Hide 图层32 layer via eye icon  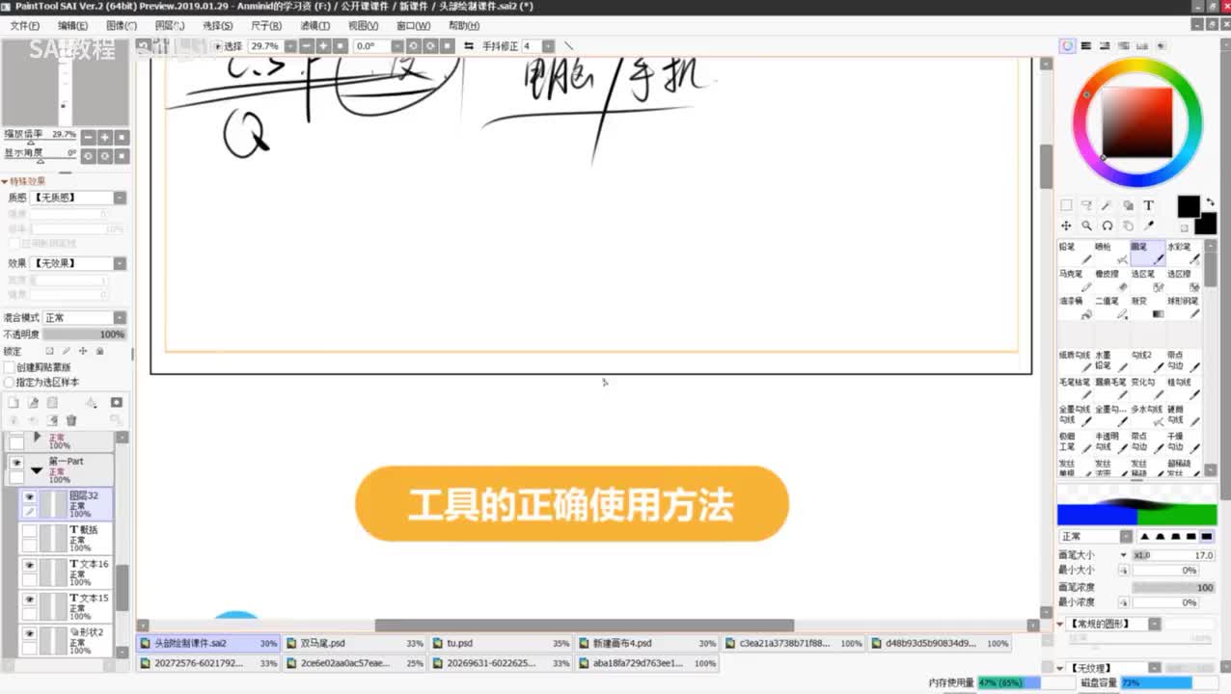pyautogui.click(x=29, y=496)
